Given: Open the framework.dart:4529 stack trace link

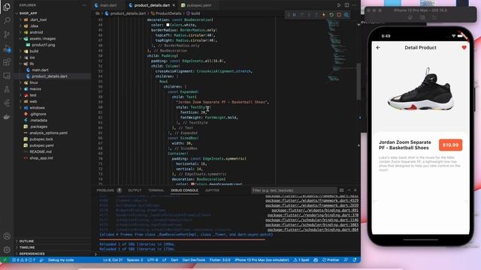Looking at the screenshot, I should (312, 200).
